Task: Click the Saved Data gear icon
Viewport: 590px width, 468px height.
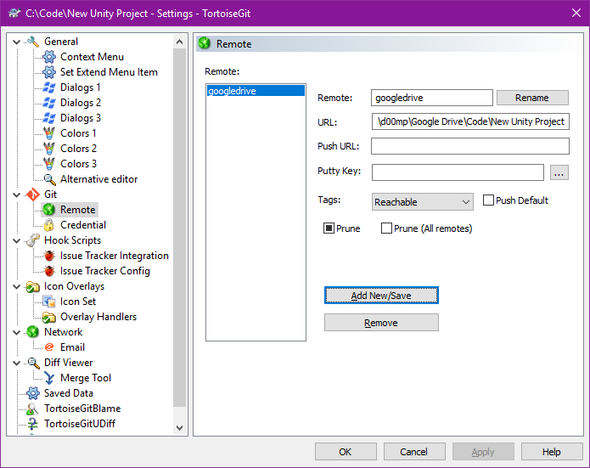Action: pos(33,393)
